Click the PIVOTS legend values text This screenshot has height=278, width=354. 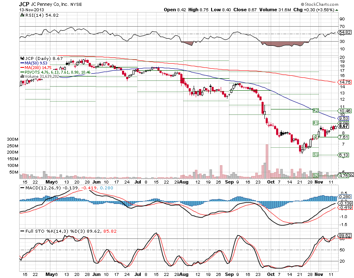pos(57,72)
